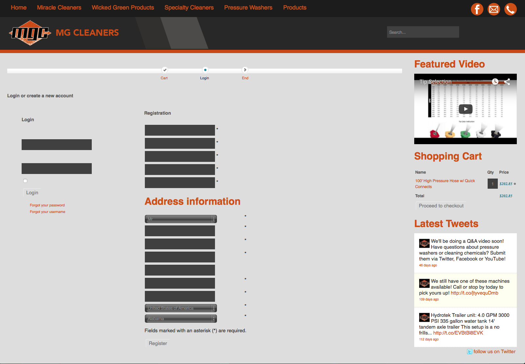Screen dimensions: 525x364
Task: Click the Cart step checkmark icon
Action: (x=165, y=70)
